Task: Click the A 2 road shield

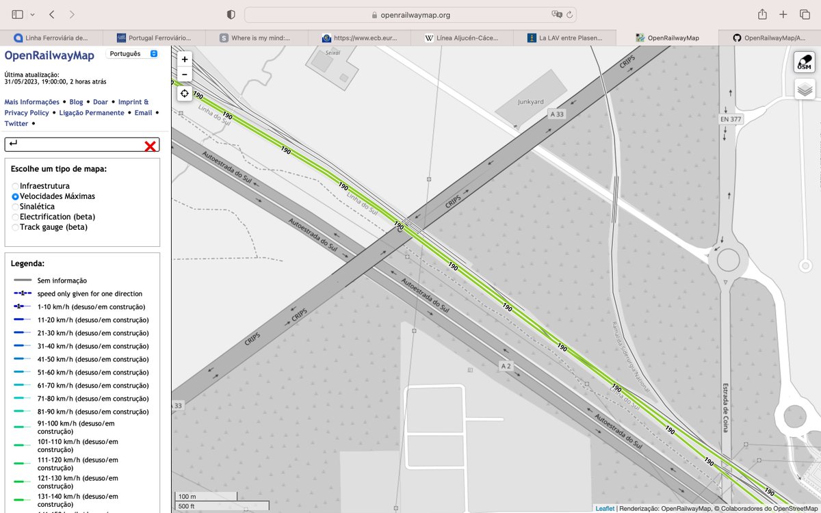Action: tap(506, 367)
